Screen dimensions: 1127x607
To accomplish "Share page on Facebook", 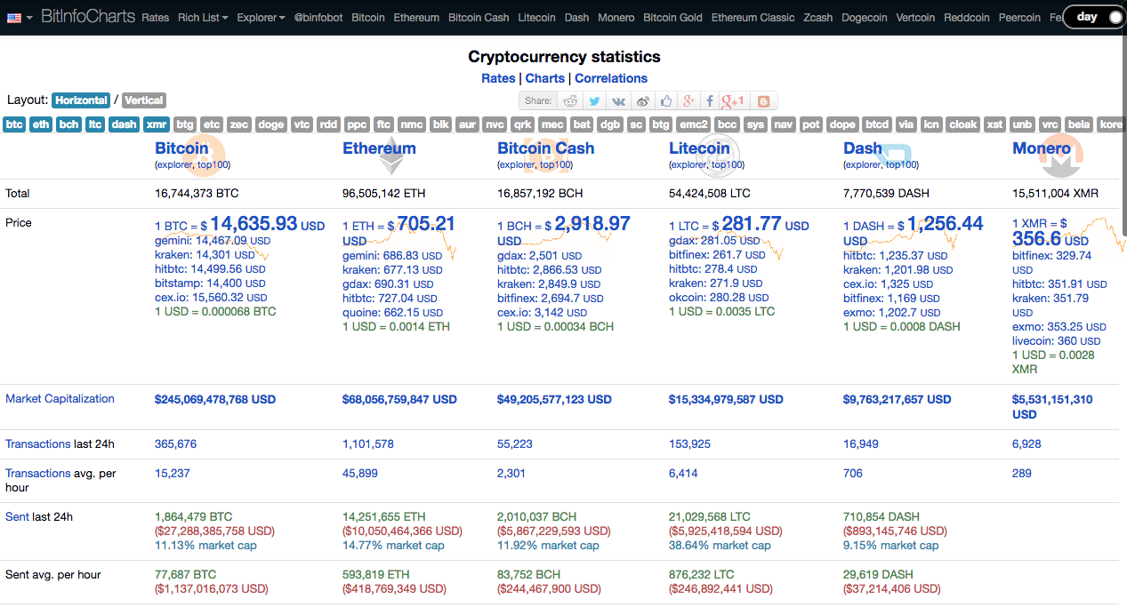I will click(x=711, y=101).
